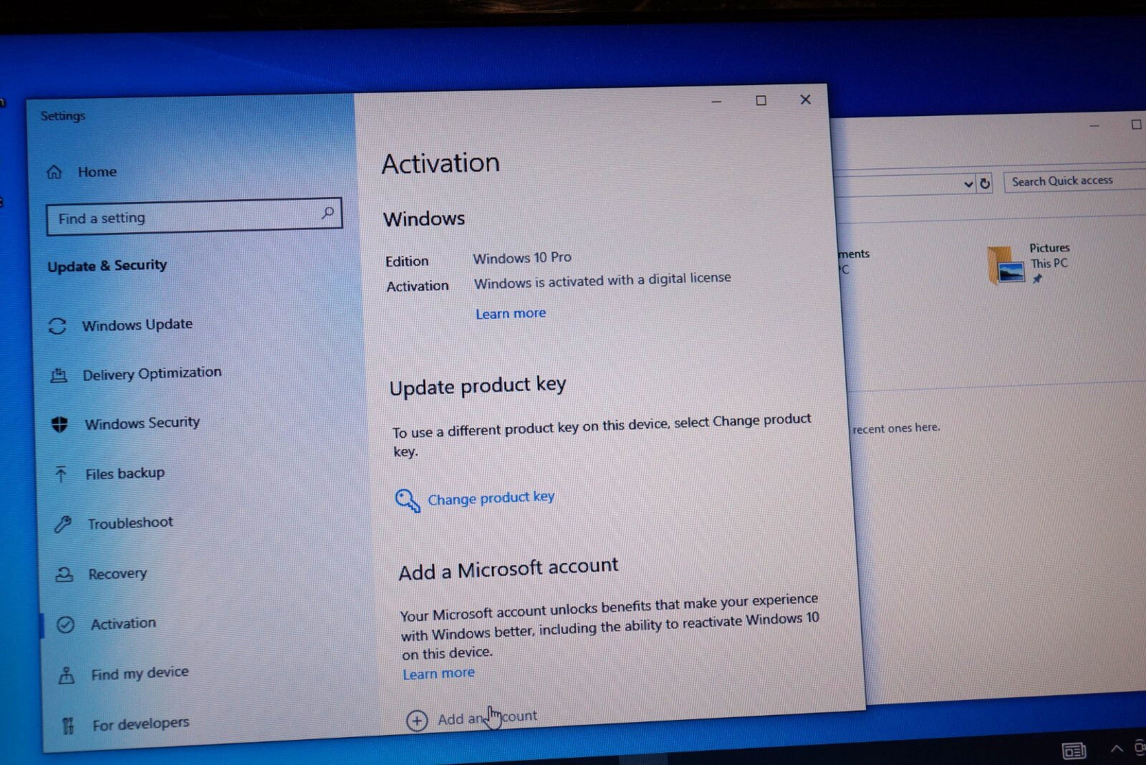Screen dimensions: 1146x765
Task: Open the Pictures folder icon in File Explorer
Action: coord(1006,265)
